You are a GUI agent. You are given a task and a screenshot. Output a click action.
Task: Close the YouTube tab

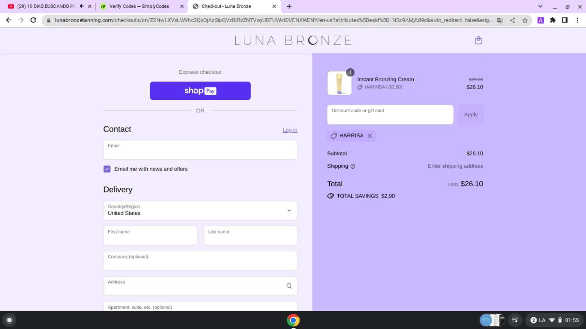pyautogui.click(x=90, y=6)
